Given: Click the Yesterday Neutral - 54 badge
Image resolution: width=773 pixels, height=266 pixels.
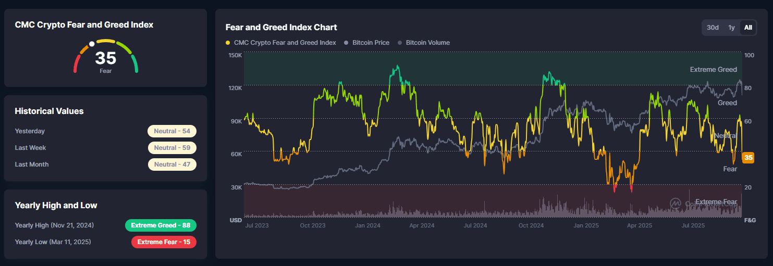Looking at the screenshot, I should 172,131.
